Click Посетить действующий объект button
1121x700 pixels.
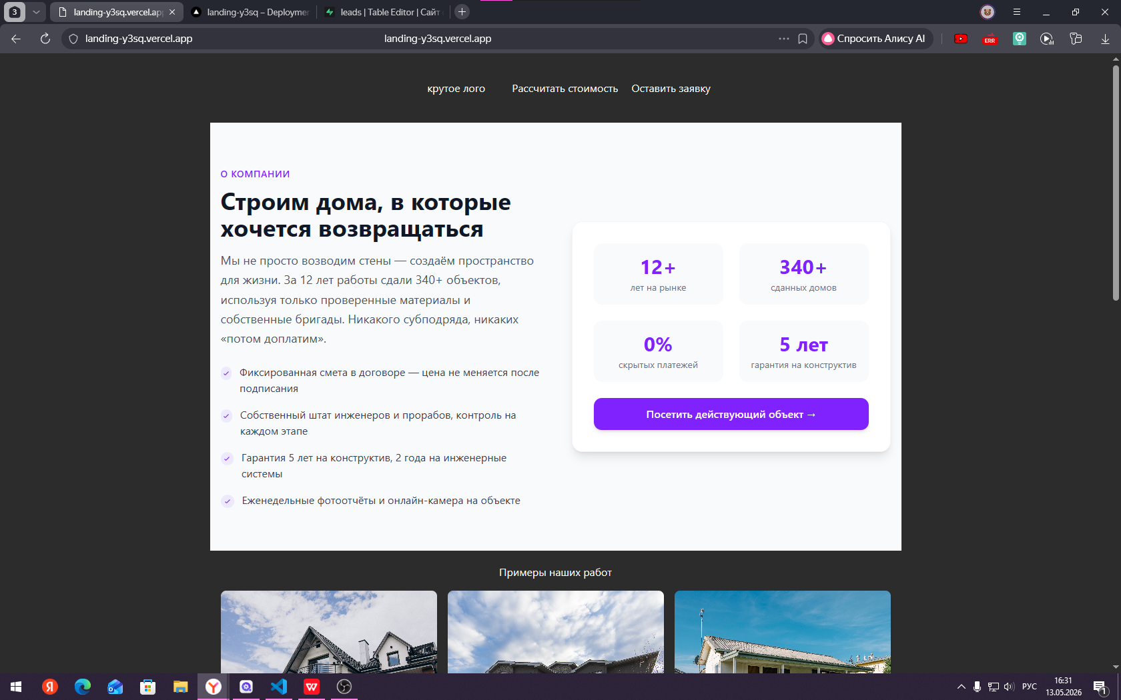(x=731, y=414)
